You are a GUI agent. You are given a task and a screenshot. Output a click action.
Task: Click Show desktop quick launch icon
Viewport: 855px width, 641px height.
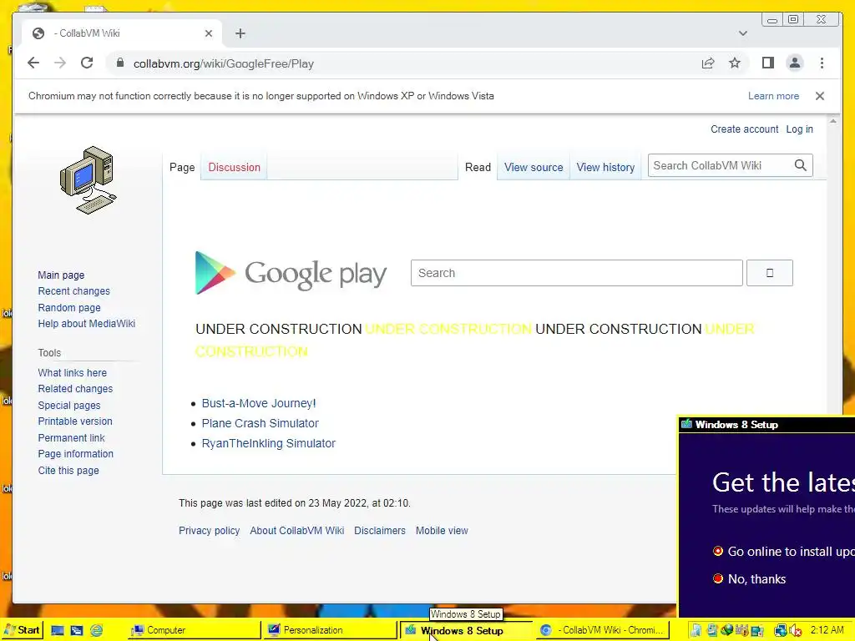(x=58, y=631)
